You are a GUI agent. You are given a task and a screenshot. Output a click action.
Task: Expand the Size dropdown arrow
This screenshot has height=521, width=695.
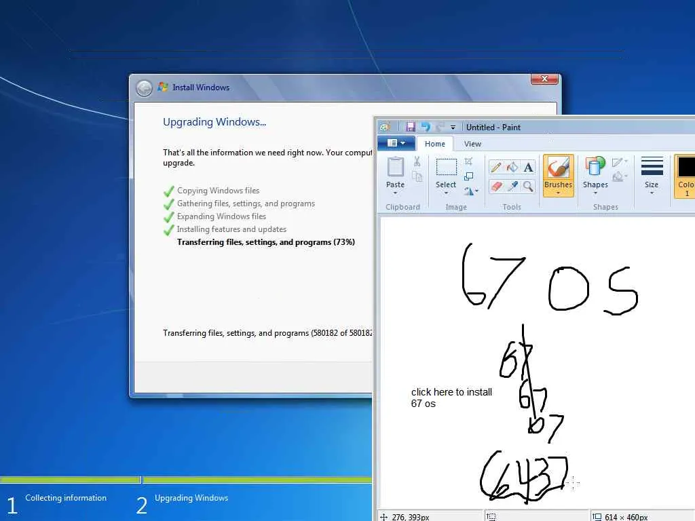(652, 193)
